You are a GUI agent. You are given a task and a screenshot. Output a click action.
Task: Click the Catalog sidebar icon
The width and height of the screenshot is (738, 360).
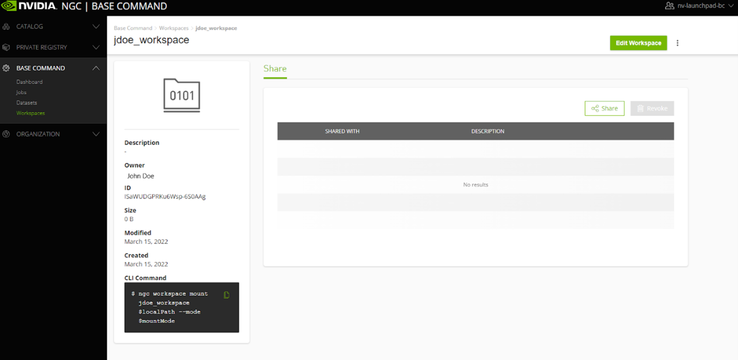tap(6, 26)
